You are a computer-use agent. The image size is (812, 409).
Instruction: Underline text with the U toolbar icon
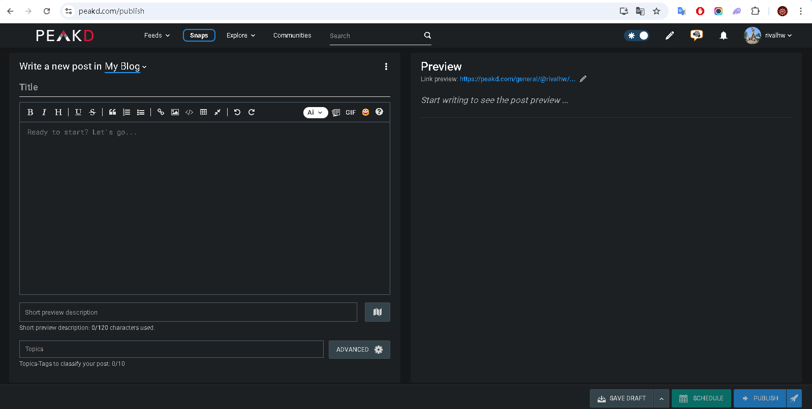(x=78, y=112)
